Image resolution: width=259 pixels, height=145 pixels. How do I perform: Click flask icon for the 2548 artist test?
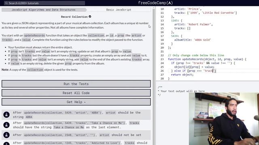click(x=6, y=135)
